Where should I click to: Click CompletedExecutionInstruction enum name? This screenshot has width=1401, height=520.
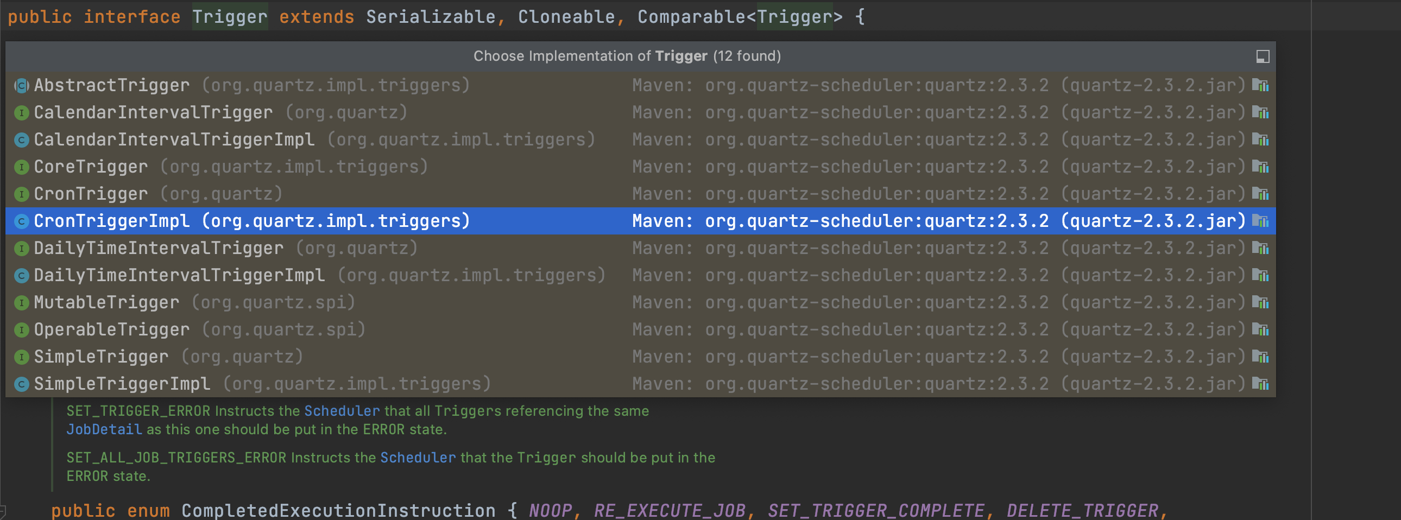[x=338, y=511]
